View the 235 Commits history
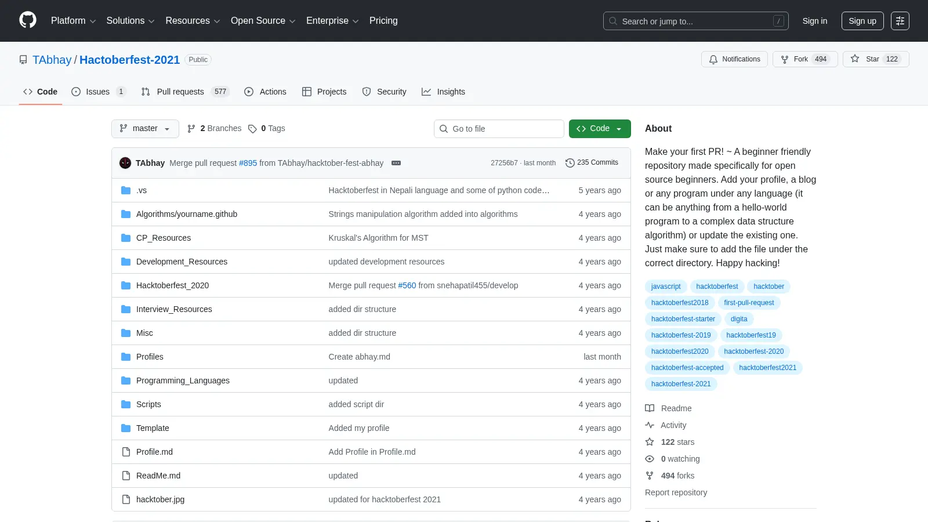Image resolution: width=928 pixels, height=522 pixels. tap(592, 163)
